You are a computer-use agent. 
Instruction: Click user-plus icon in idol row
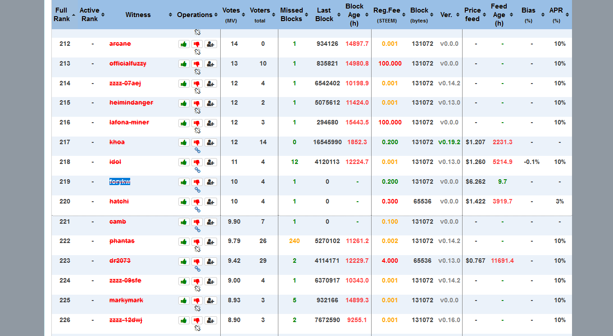pos(211,162)
